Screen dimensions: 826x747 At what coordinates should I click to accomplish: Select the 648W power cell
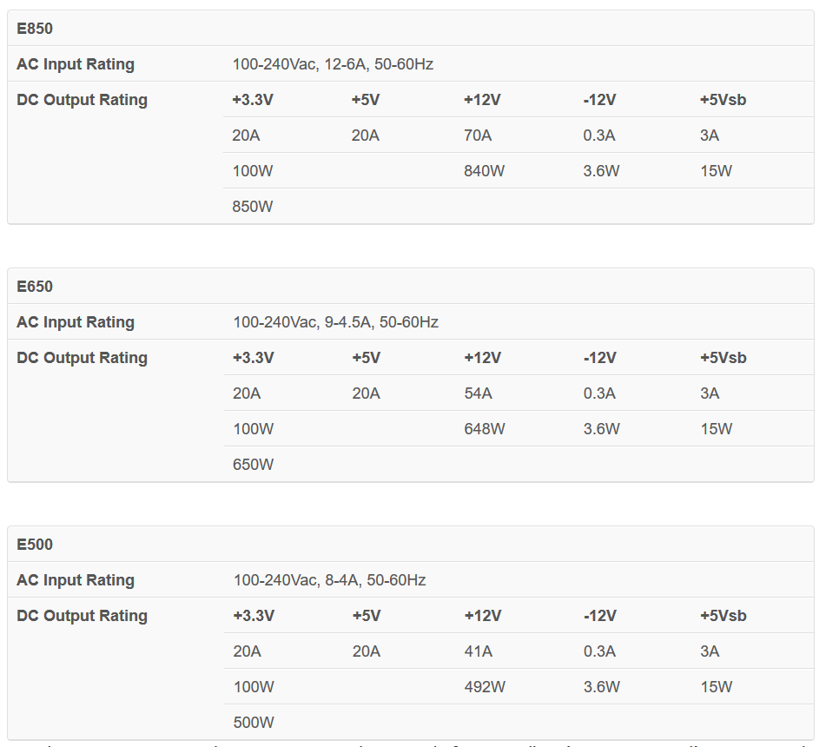(485, 429)
